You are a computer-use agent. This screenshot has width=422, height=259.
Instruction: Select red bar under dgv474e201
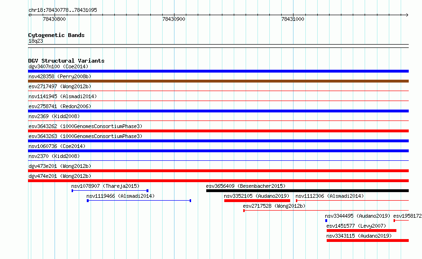coord(218,181)
